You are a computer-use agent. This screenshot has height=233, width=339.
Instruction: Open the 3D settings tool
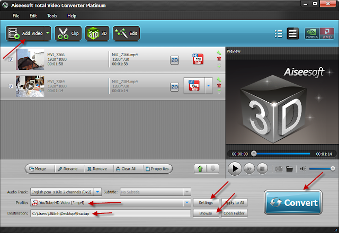(x=97, y=33)
